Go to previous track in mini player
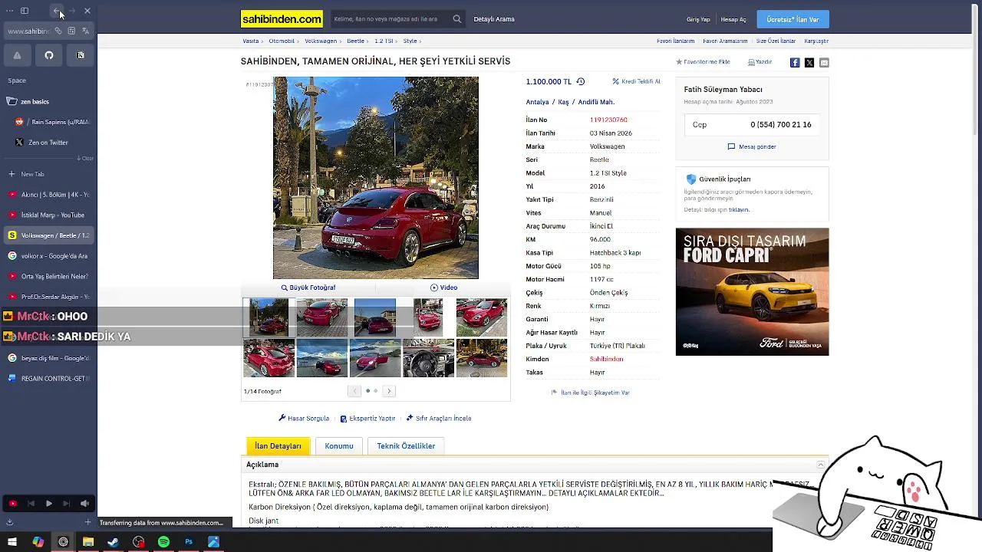 tap(31, 504)
